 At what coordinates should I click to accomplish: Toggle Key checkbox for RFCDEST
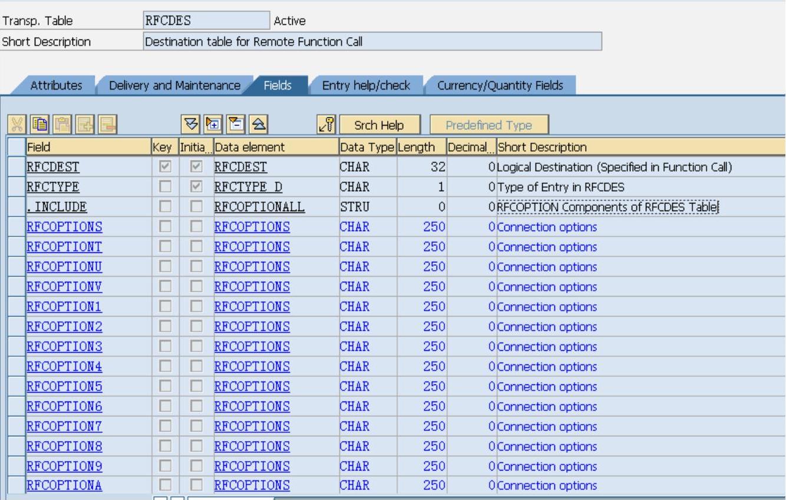(166, 167)
